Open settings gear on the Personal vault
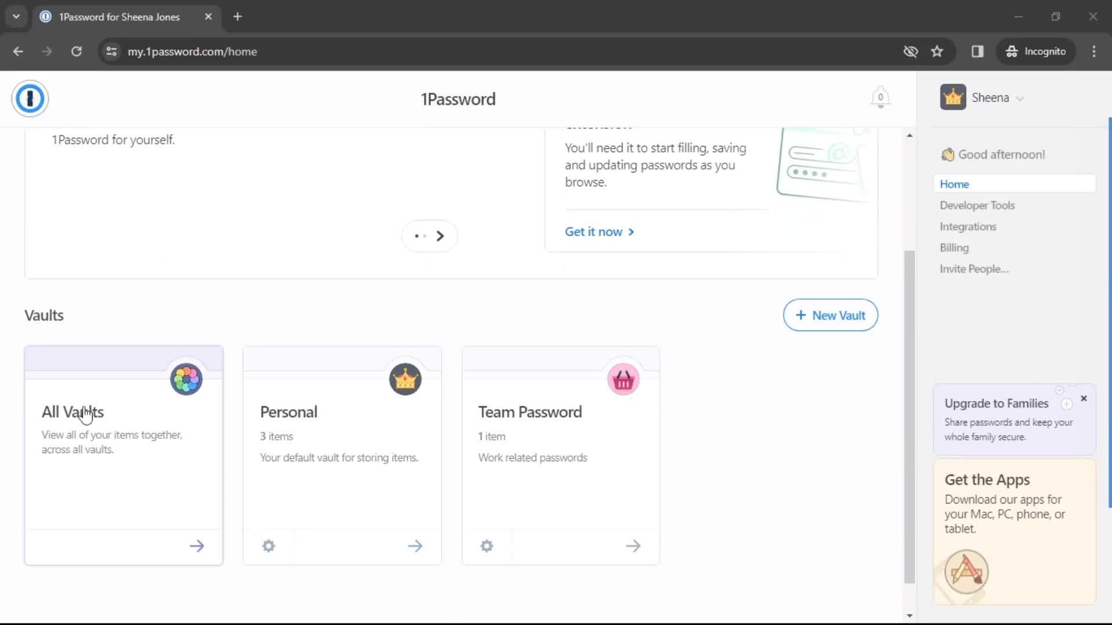Viewport: 1112px width, 625px height. point(268,546)
